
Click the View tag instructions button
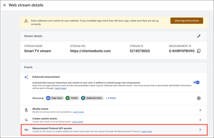pyautogui.click(x=187, y=21)
